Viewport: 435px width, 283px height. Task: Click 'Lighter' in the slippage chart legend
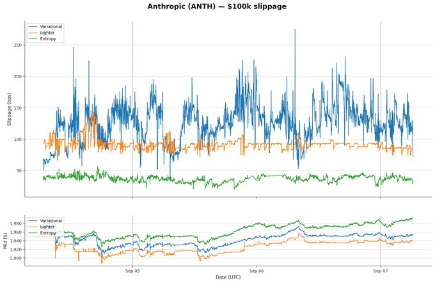pos(47,33)
